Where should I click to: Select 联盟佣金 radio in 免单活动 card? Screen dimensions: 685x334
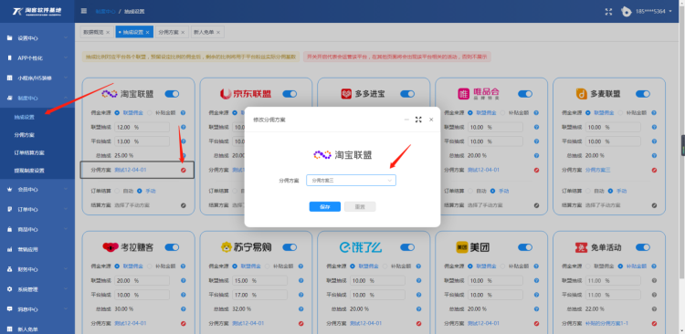tap(588, 266)
